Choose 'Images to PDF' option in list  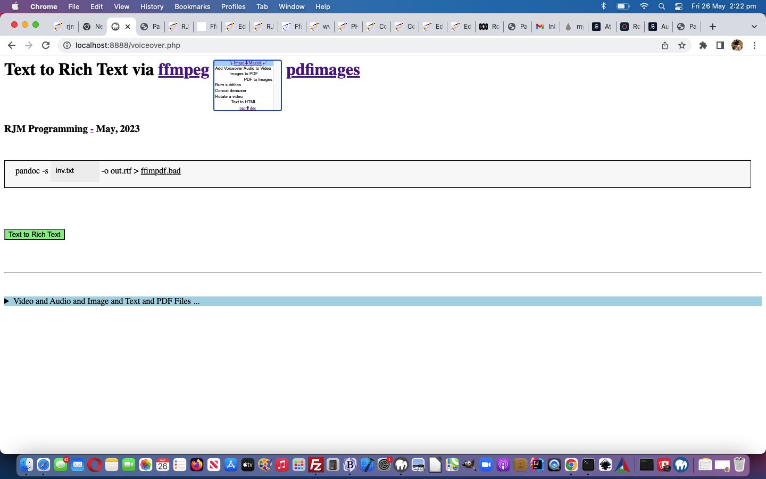pyautogui.click(x=243, y=73)
